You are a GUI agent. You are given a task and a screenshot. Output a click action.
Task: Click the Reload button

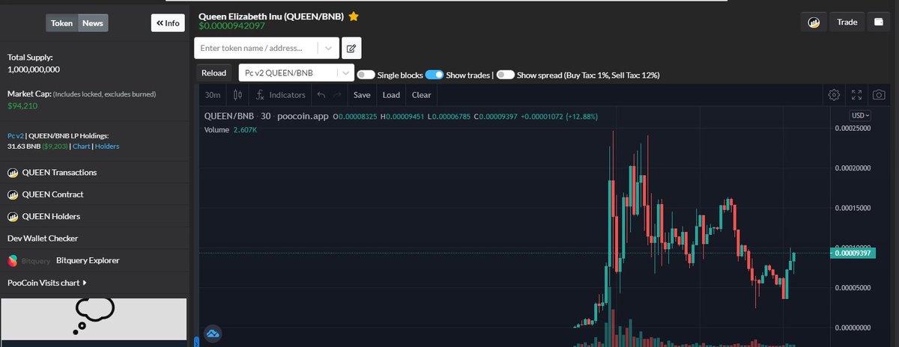pos(214,73)
